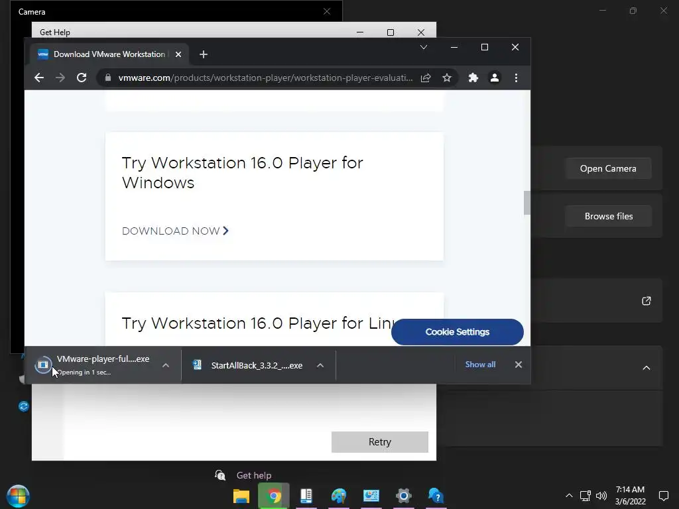Open Cookie Settings
Viewport: 679px width, 509px height.
click(458, 332)
